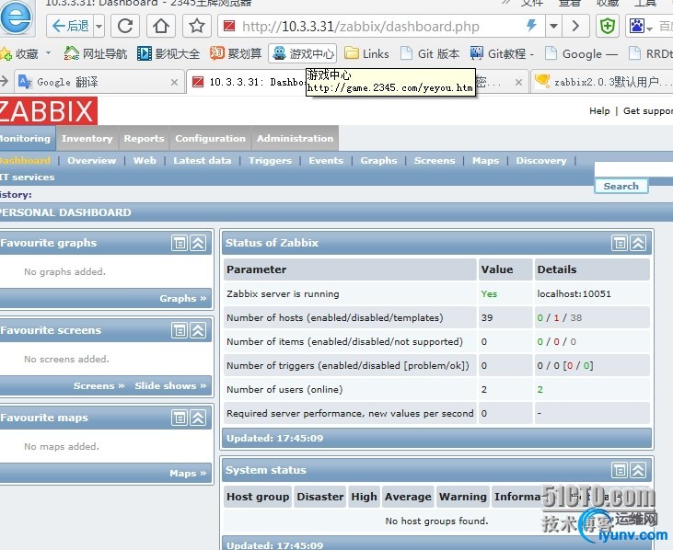This screenshot has height=550, width=673.
Task: Open the Maps » link
Action: [188, 474]
